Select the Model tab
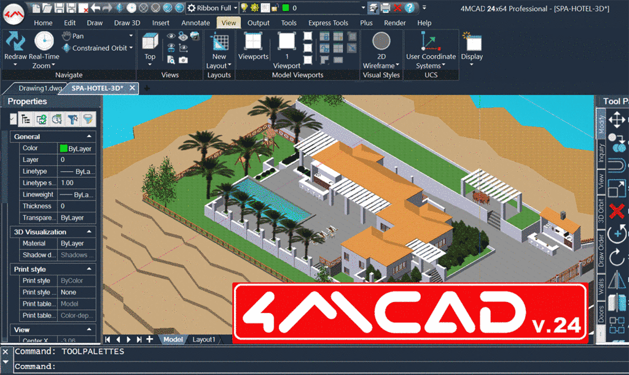Screen dimensions: 629x375 click(173, 339)
